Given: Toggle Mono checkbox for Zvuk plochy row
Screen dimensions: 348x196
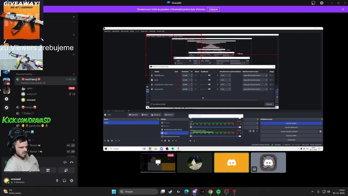Looking at the screenshot, I should pos(195,89).
